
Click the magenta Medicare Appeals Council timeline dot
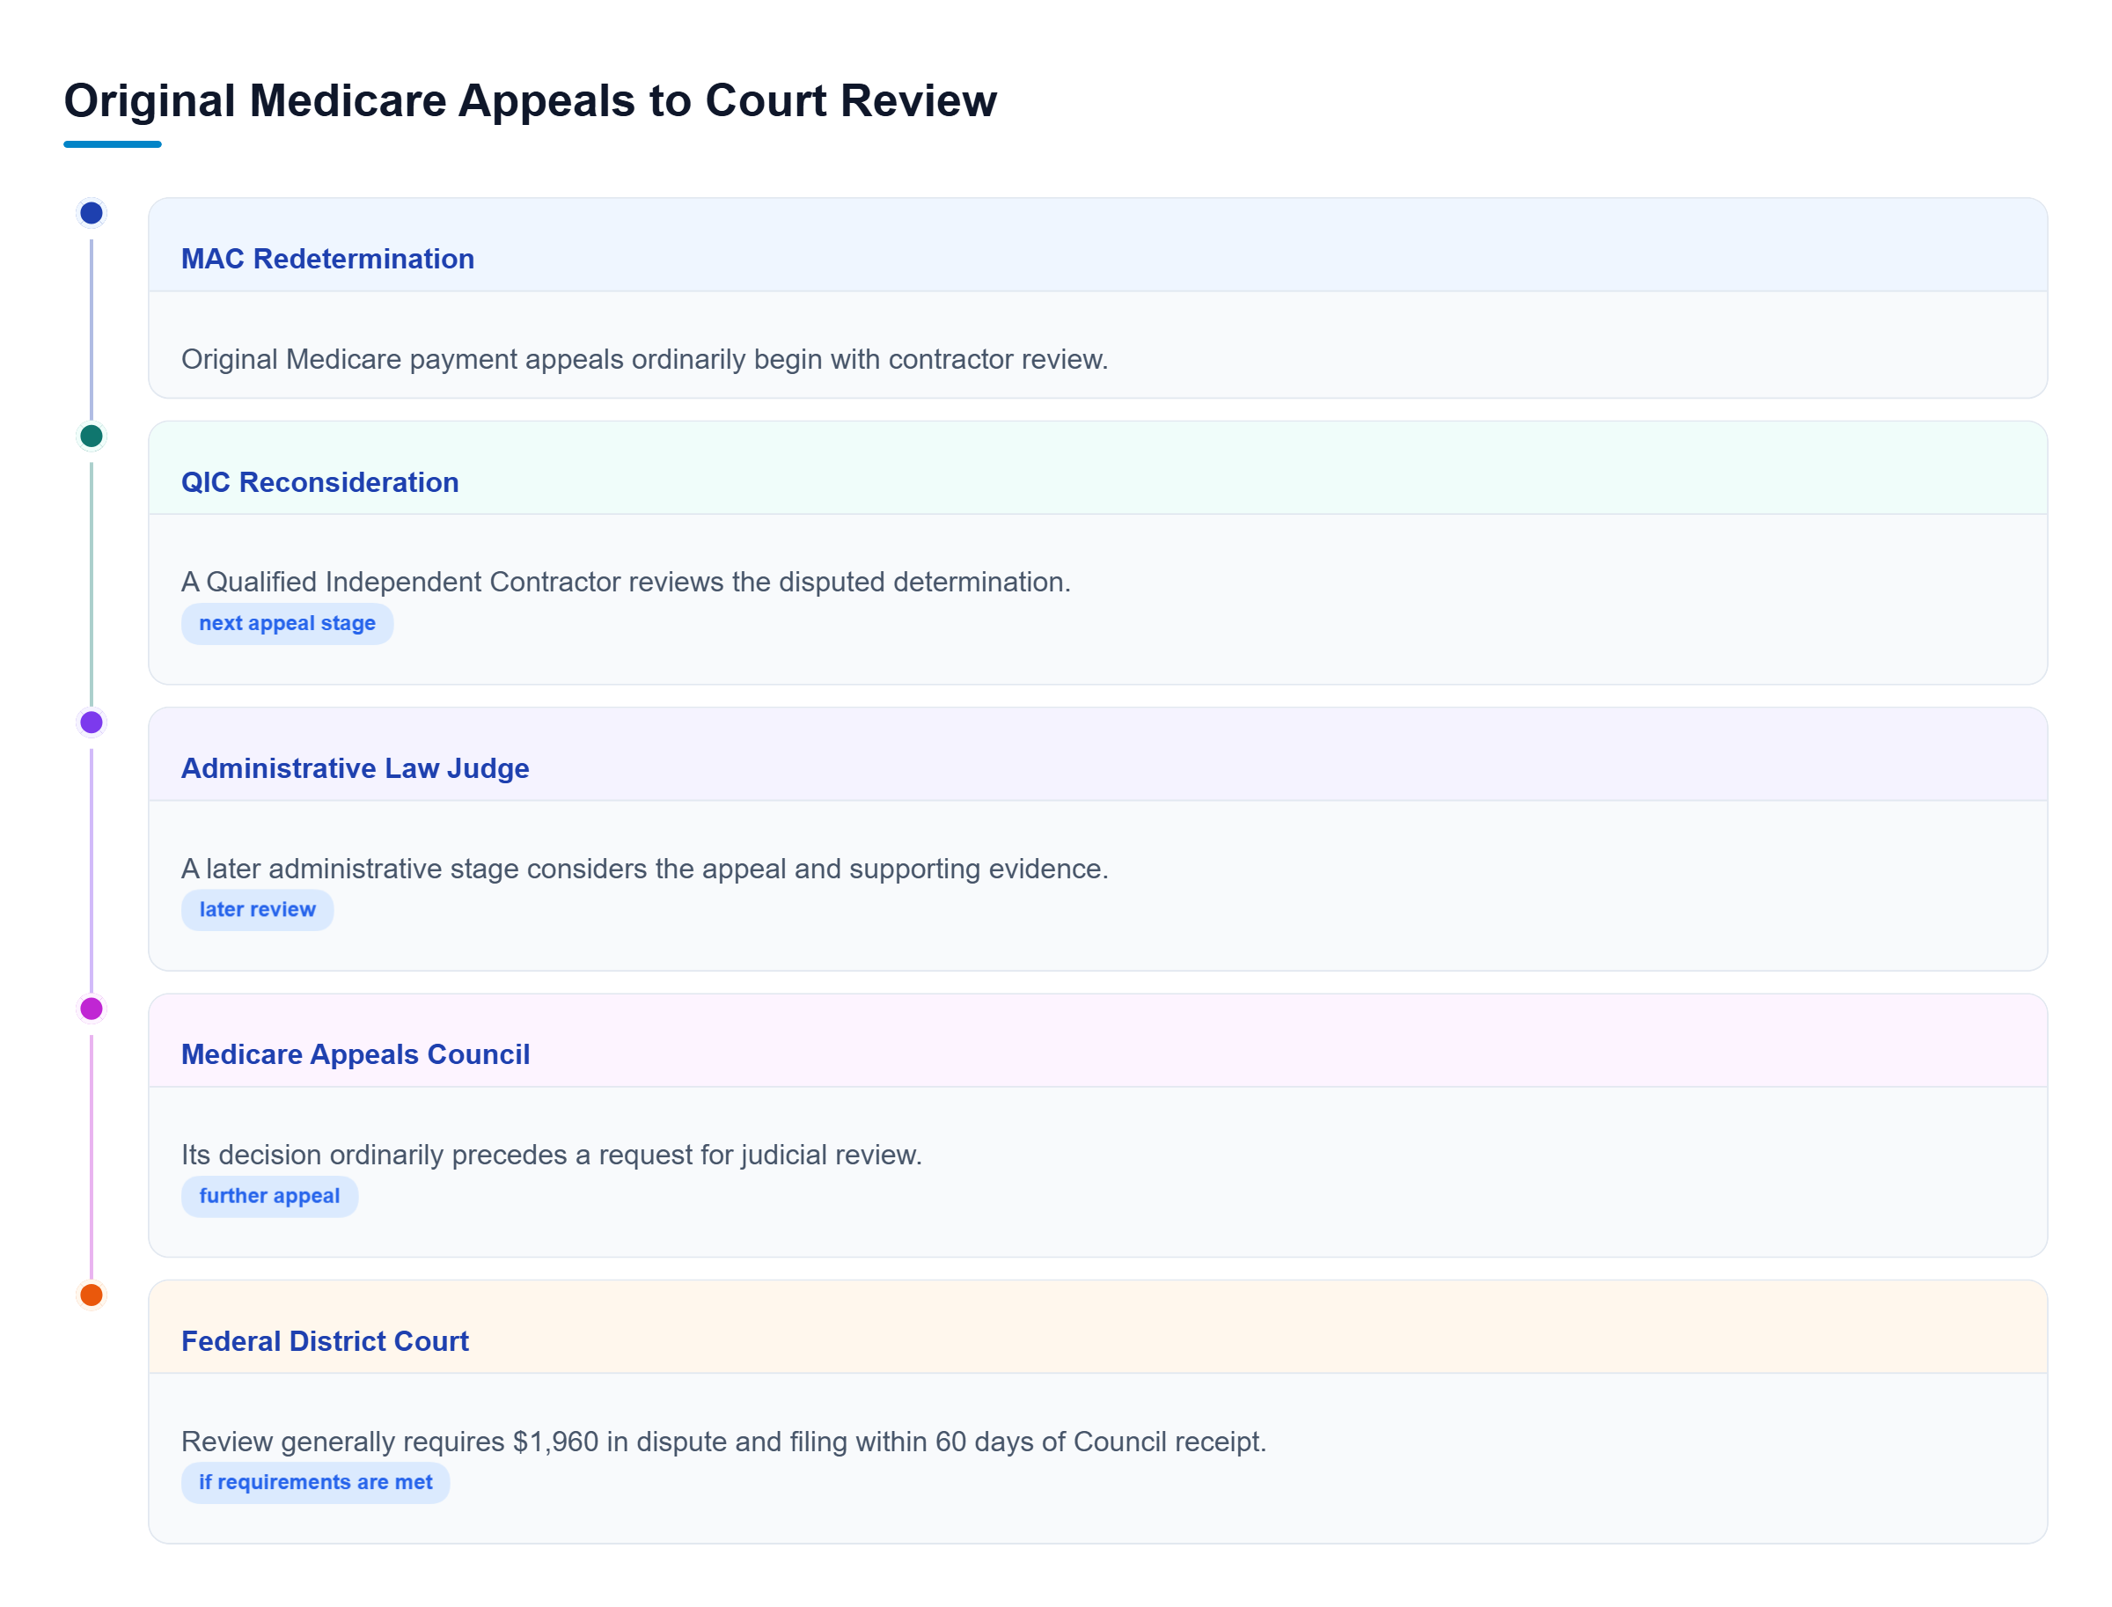point(91,1009)
